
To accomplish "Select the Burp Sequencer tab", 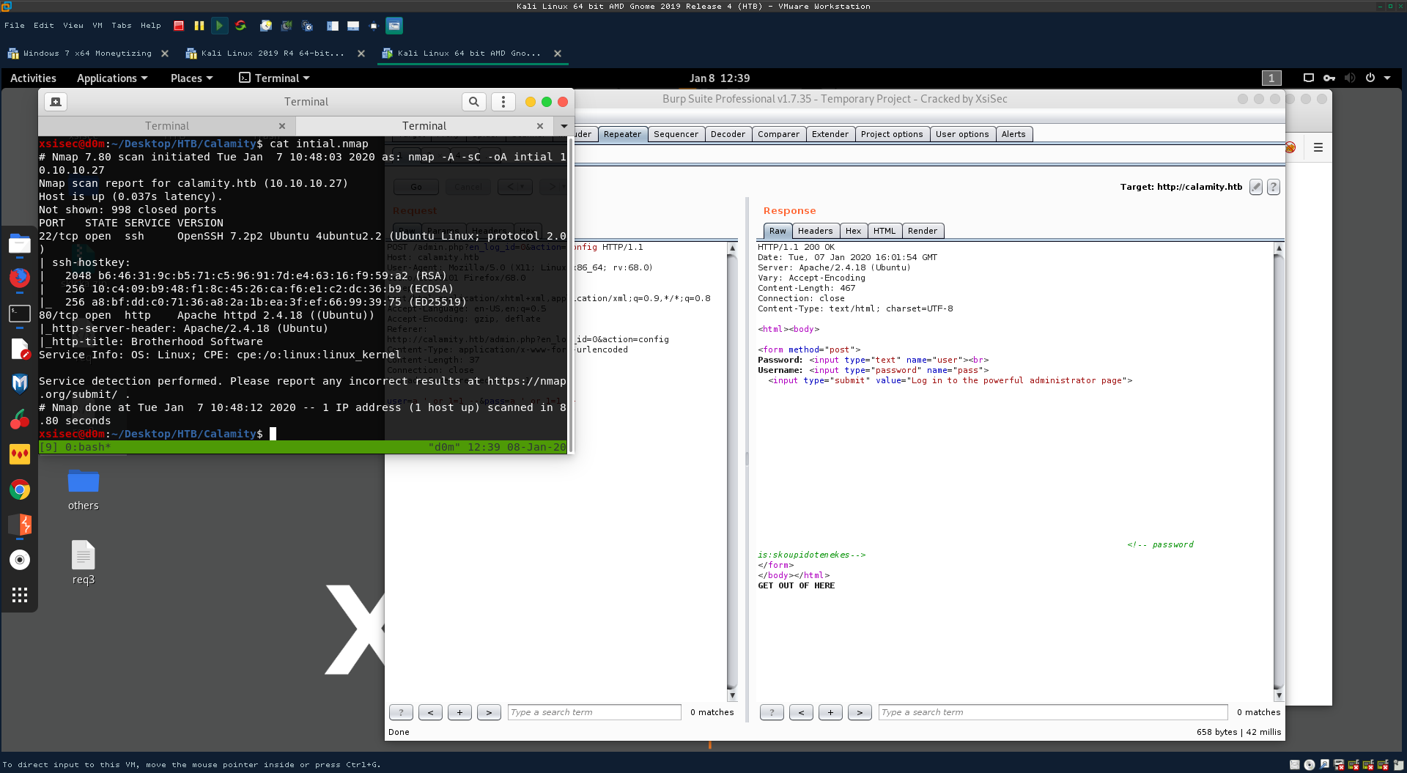I will [676, 134].
